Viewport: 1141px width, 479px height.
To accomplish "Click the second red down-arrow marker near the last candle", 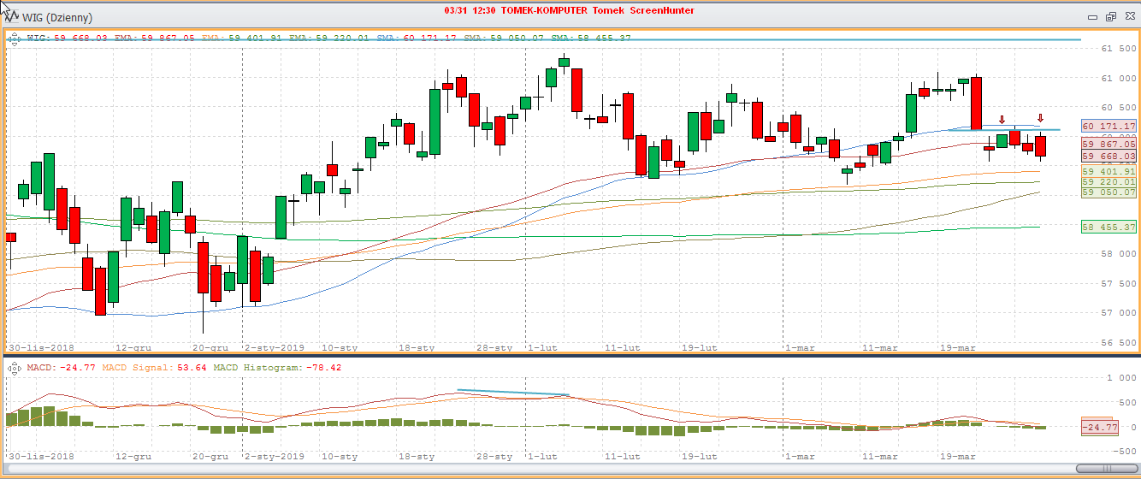I will (1040, 119).
